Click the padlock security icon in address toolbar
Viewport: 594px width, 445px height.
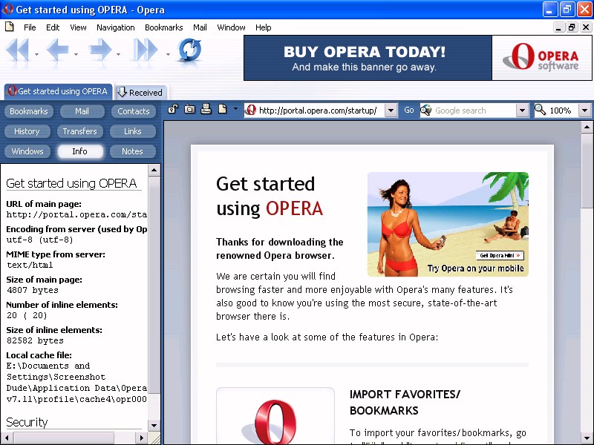pos(173,109)
